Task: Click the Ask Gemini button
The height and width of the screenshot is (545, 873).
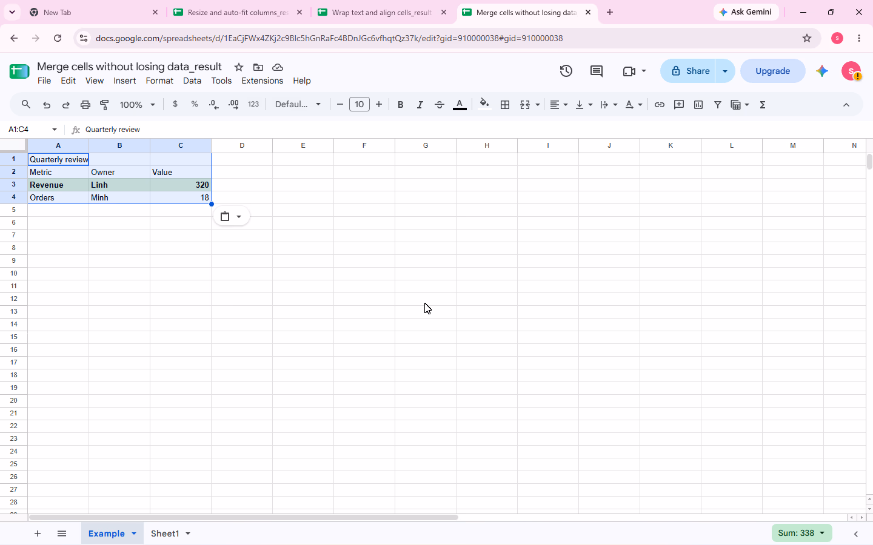Action: click(746, 12)
